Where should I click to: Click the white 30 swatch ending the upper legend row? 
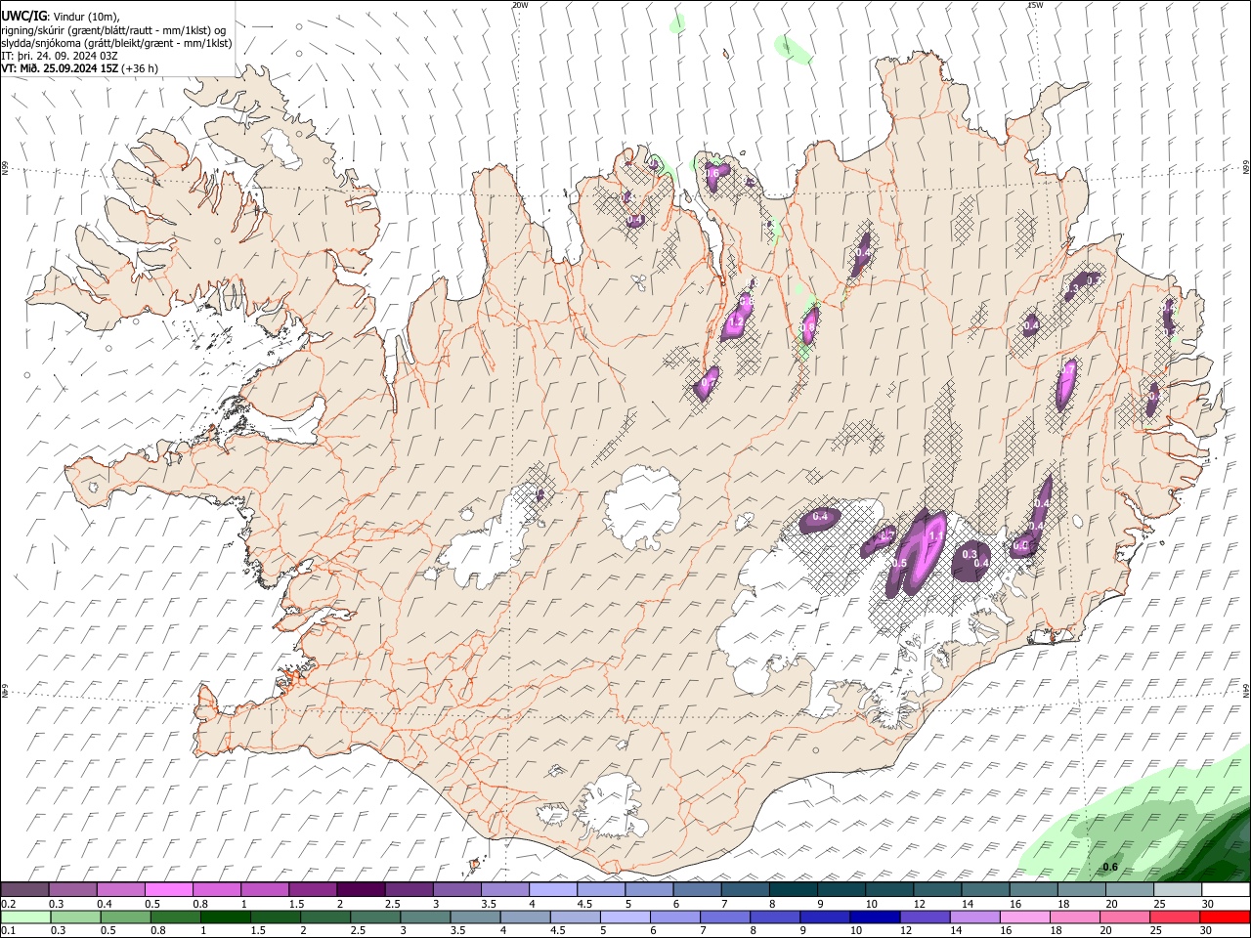1226,890
